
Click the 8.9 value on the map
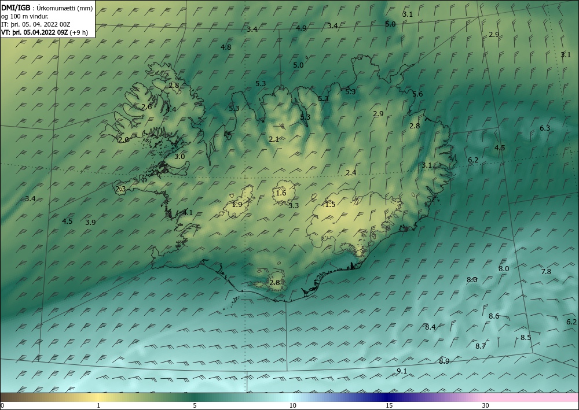point(444,361)
